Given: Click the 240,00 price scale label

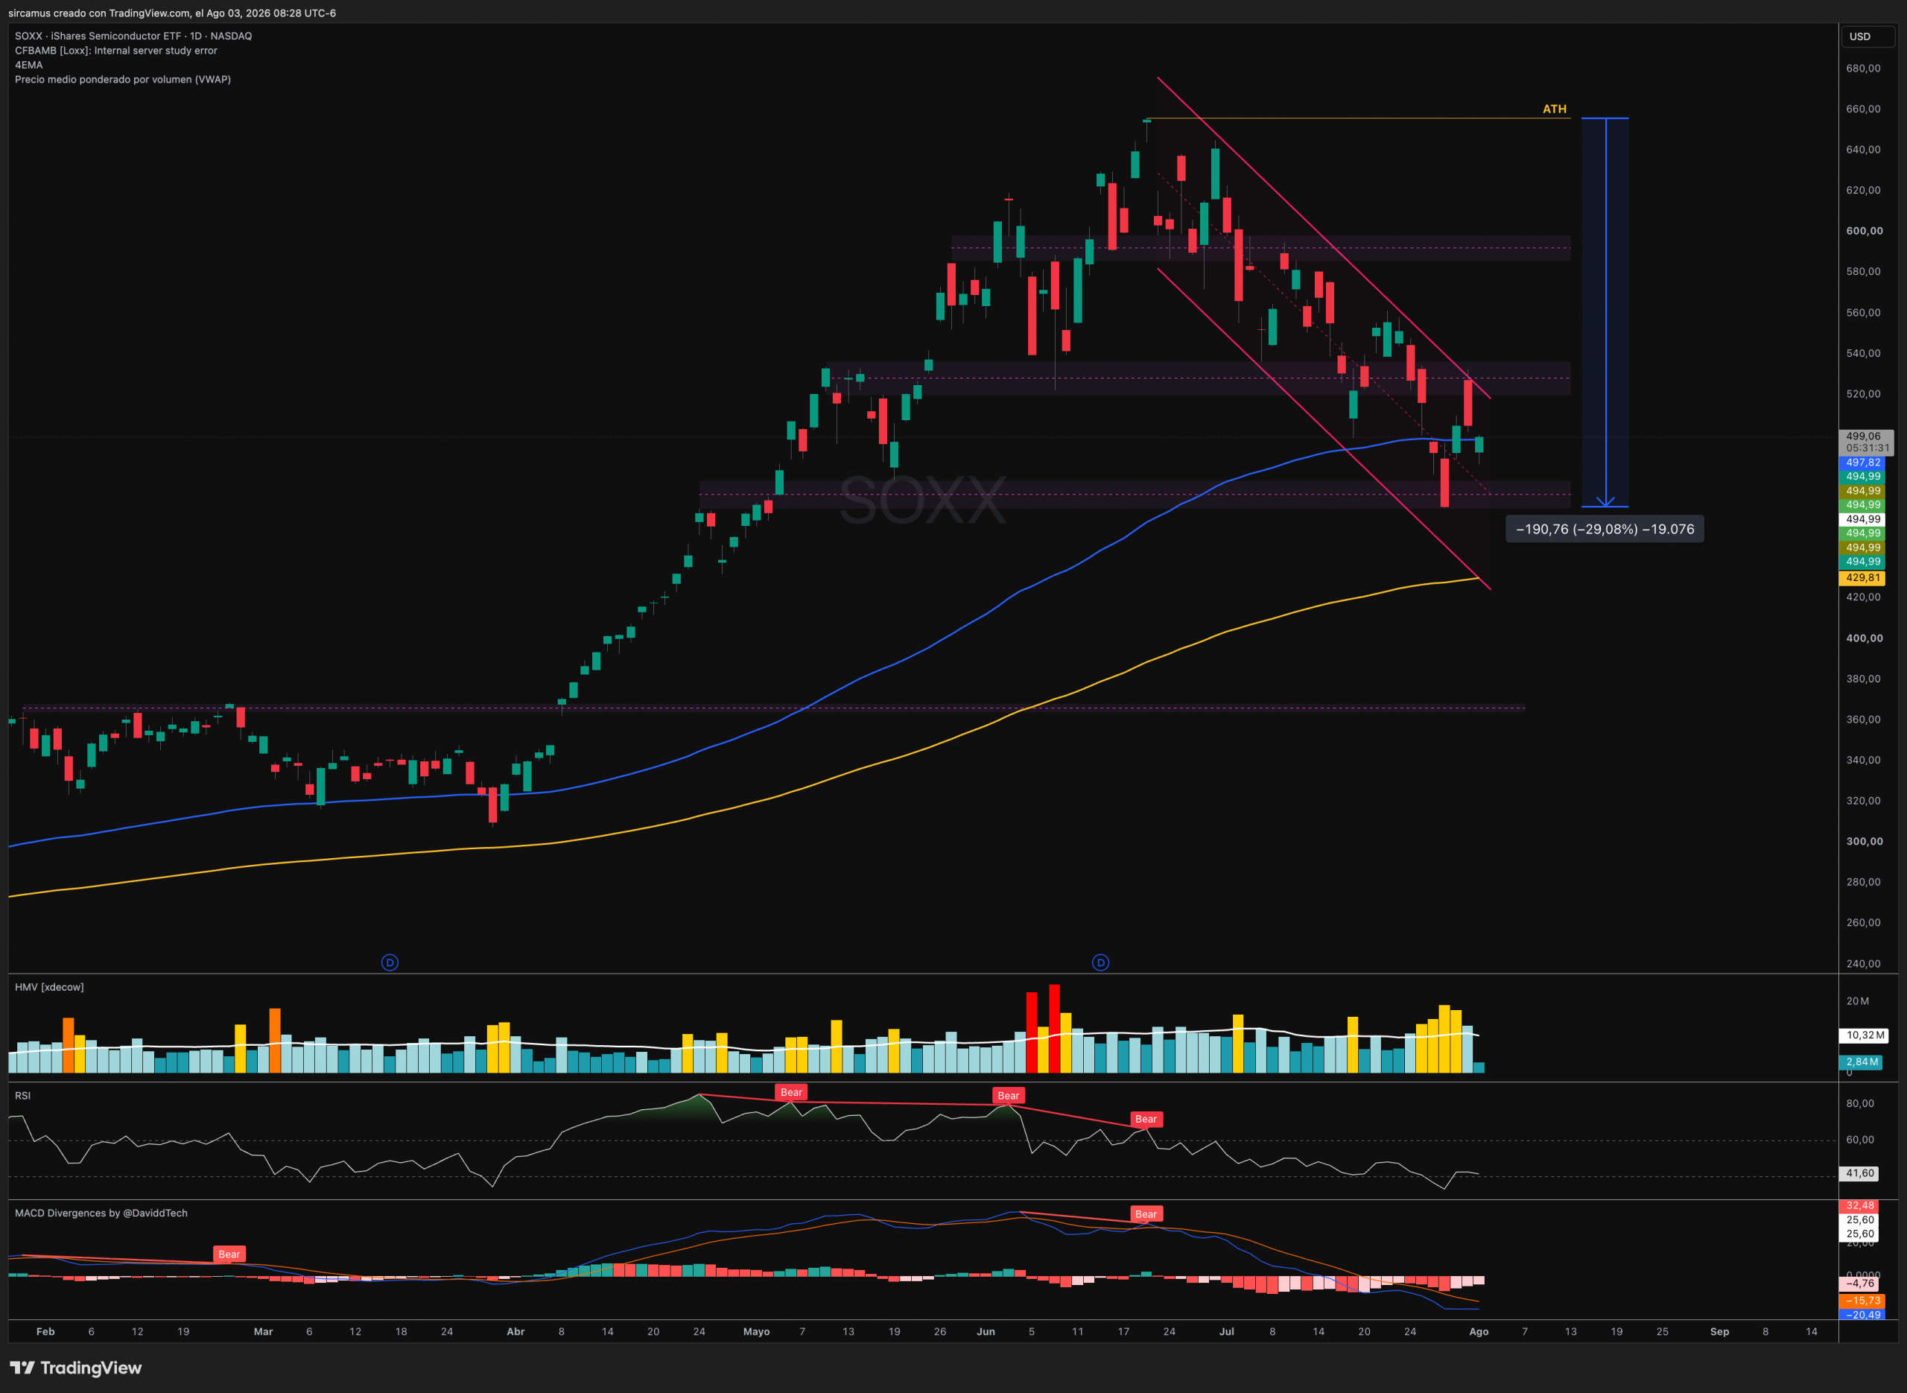Looking at the screenshot, I should [1863, 964].
